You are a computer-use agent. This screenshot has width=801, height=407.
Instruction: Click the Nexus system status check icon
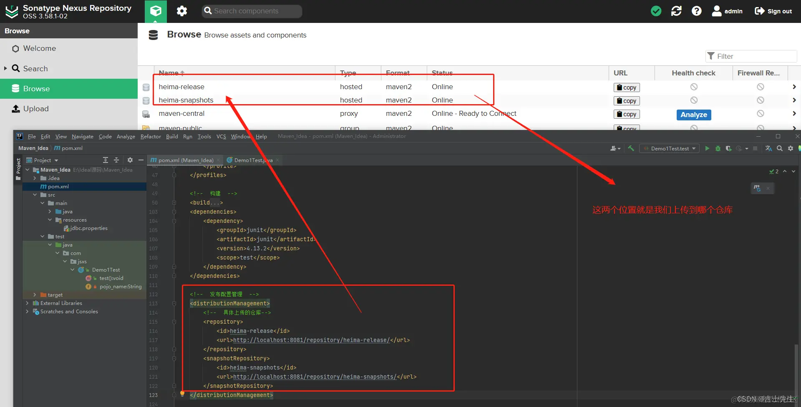point(656,11)
